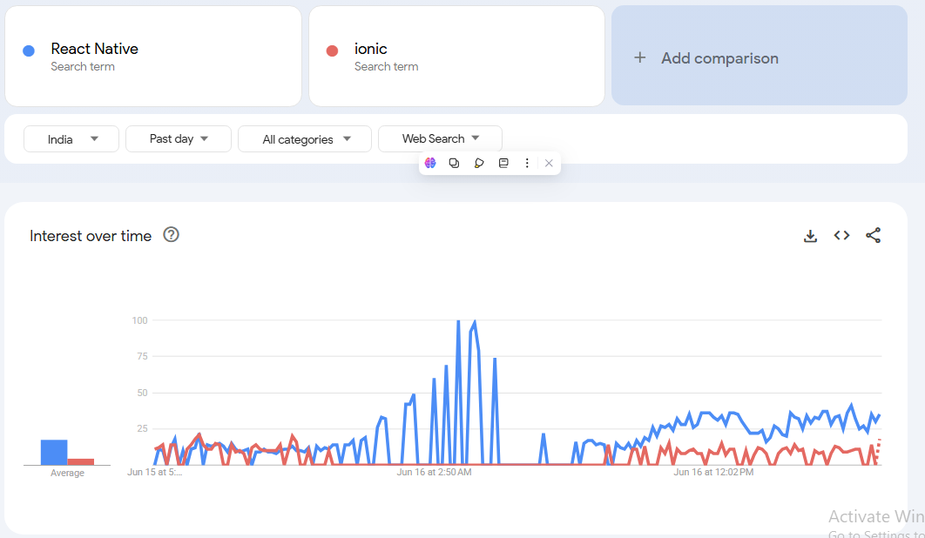Download the Interest over time CSV
The height and width of the screenshot is (538, 925).
(x=810, y=236)
